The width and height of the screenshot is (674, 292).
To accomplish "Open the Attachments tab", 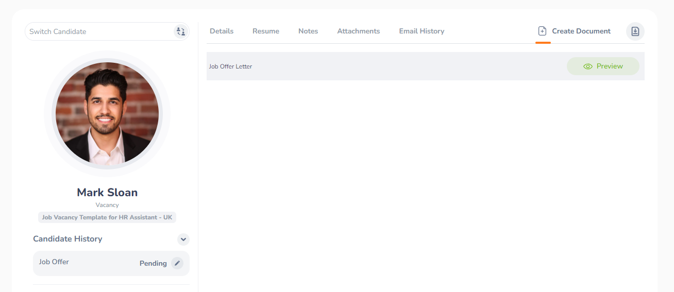I will coord(359,31).
